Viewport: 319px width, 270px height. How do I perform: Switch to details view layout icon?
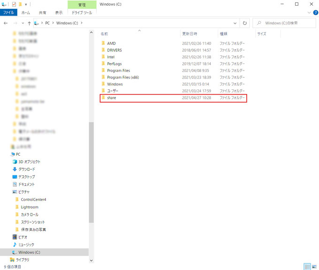coord(307,267)
